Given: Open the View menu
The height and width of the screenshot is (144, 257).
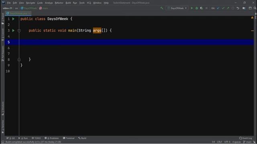Looking at the screenshot, I should pos(21,3).
